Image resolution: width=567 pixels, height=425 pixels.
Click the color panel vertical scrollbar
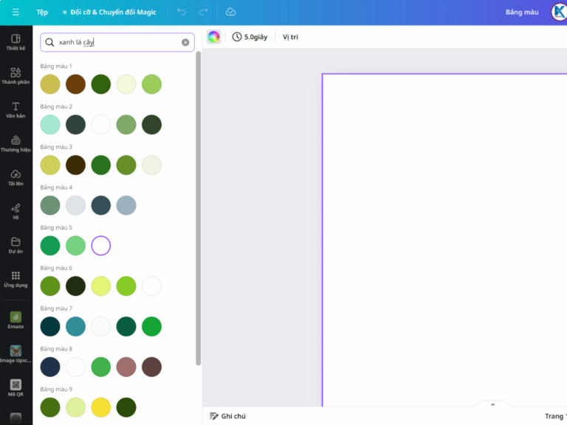[x=198, y=207]
